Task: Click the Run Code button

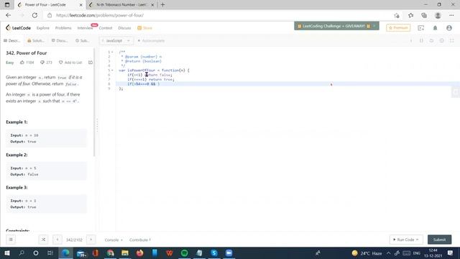Action: click(406, 240)
